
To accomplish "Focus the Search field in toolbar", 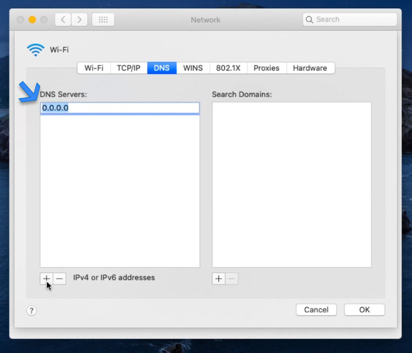I will [x=350, y=20].
